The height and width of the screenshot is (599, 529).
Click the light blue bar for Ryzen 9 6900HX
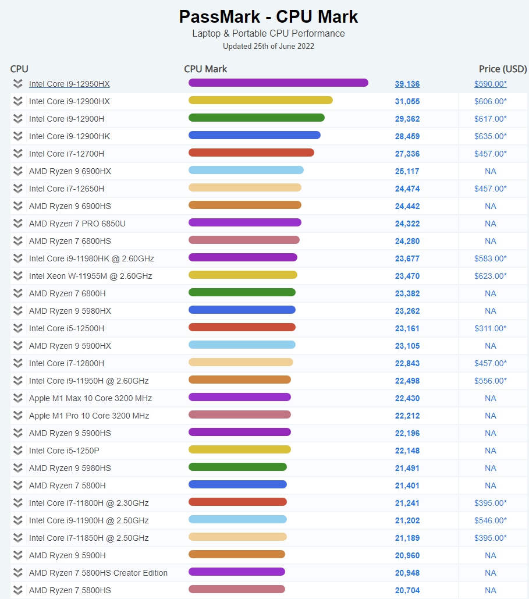pos(246,170)
